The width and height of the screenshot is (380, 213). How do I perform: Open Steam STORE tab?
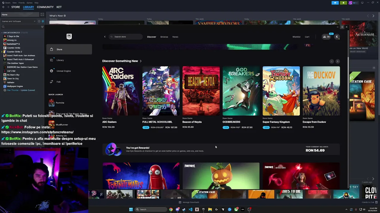(16, 7)
